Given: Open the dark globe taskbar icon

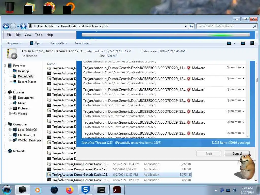Looking at the screenshot, I should (x=54, y=190).
